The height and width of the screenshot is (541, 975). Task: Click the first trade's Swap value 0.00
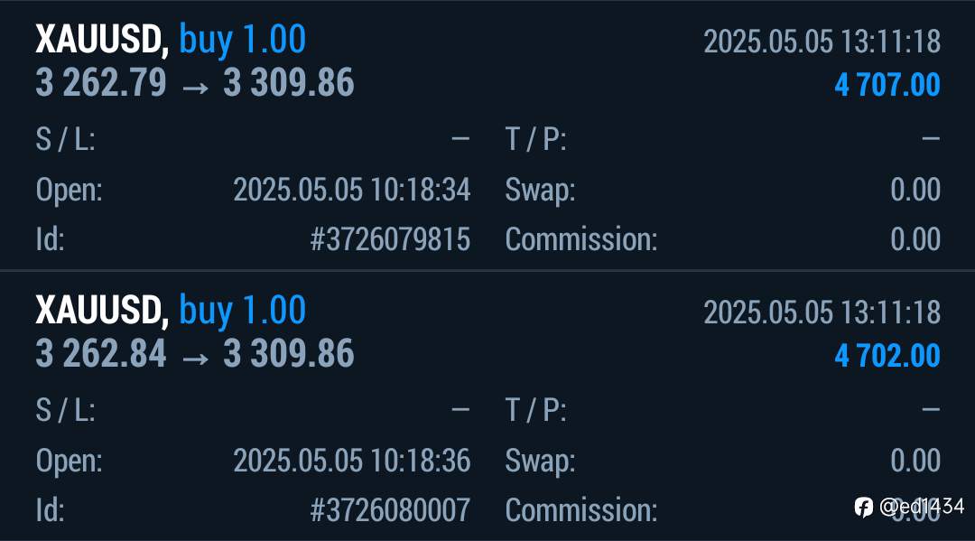pos(915,190)
